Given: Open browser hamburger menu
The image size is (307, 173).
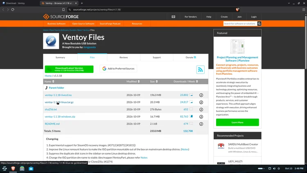Looking at the screenshot, I should [304, 9].
